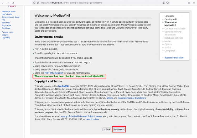Open Firefox hamburger application menu

click(x=194, y=3)
